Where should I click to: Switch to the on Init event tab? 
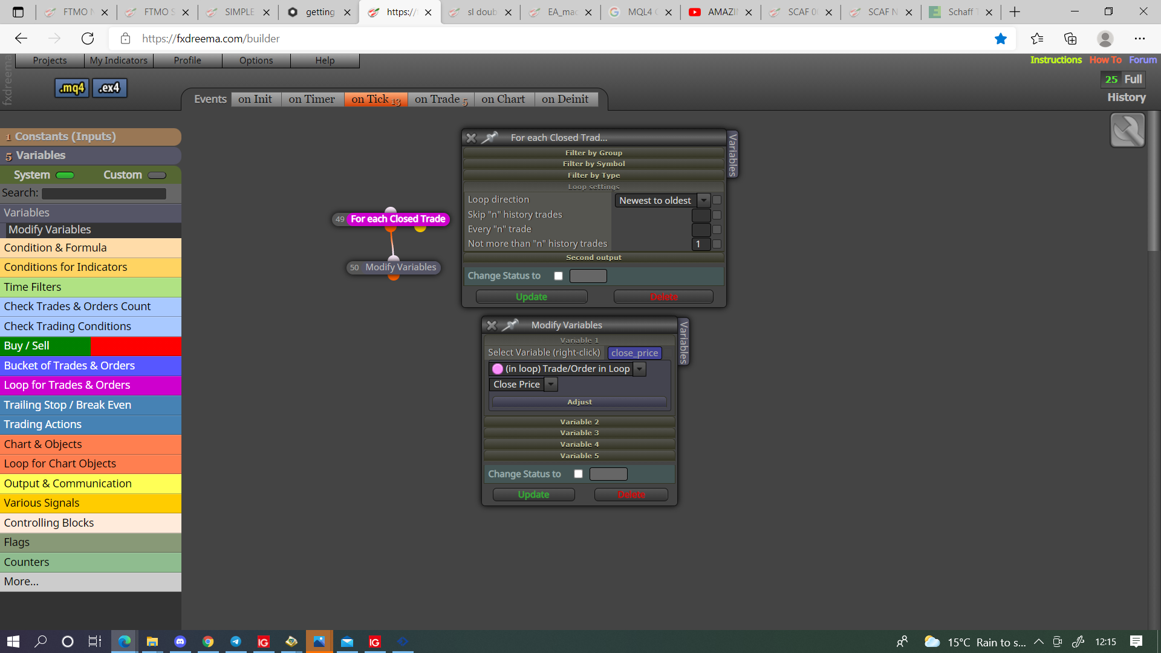coord(255,99)
